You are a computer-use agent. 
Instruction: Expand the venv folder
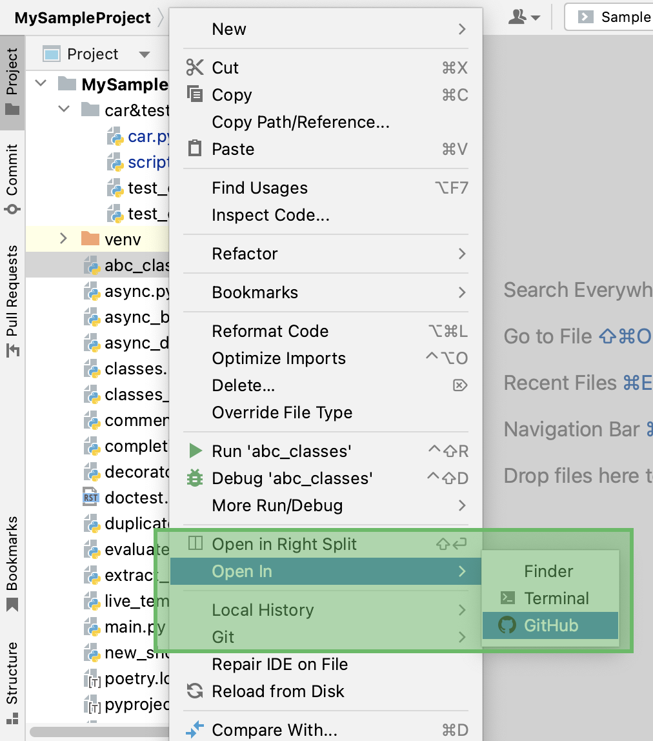(63, 239)
